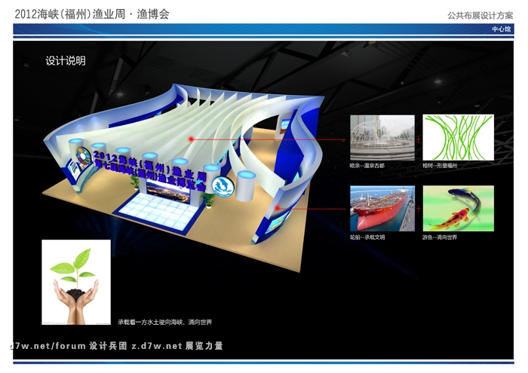Select the green banyan lines thumbnail

(x=458, y=137)
